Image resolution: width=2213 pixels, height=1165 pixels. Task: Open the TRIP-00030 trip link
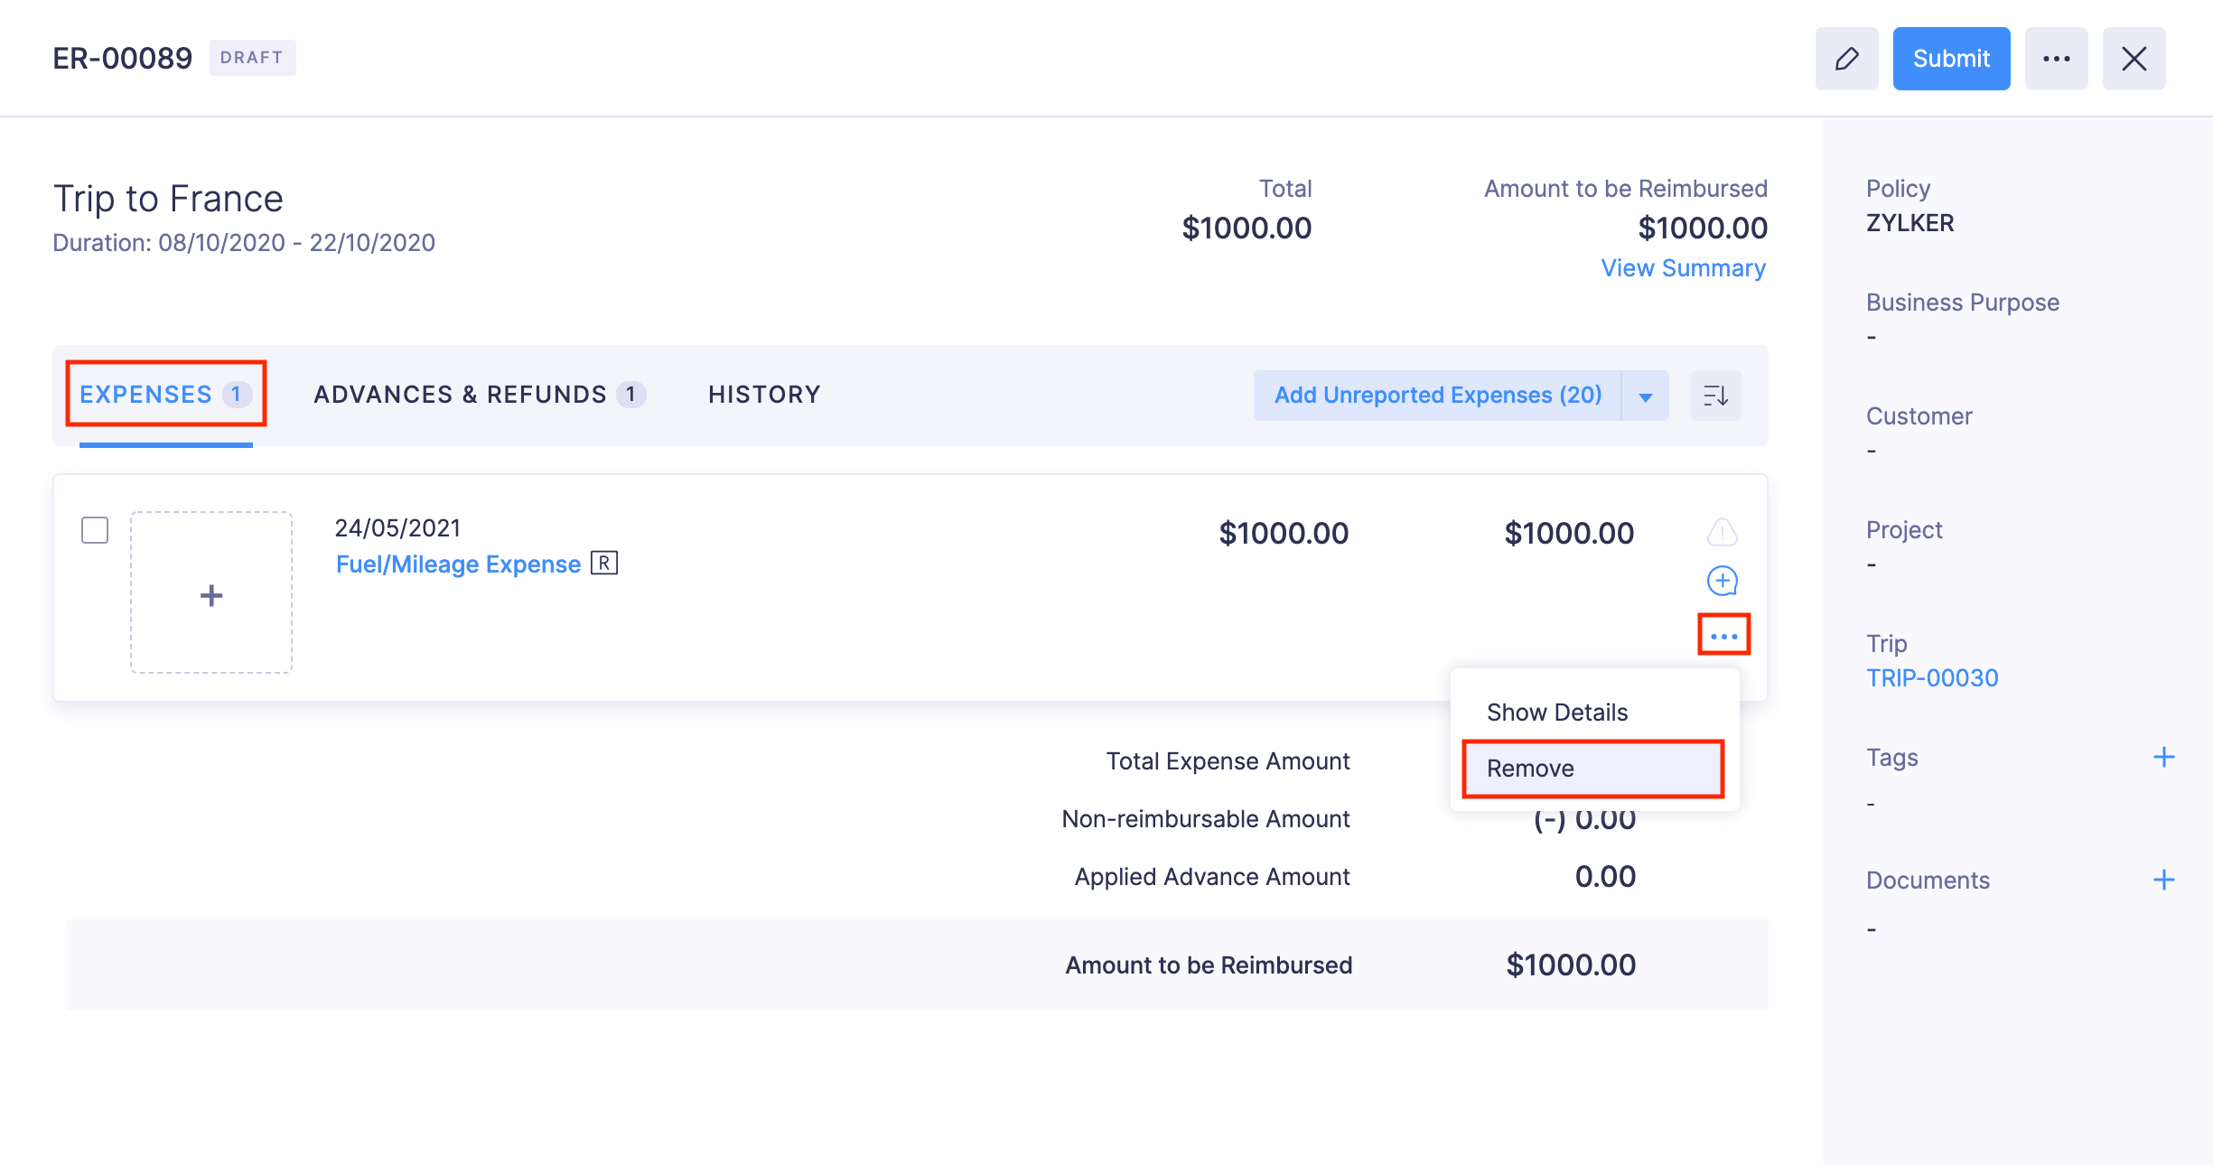[1932, 677]
